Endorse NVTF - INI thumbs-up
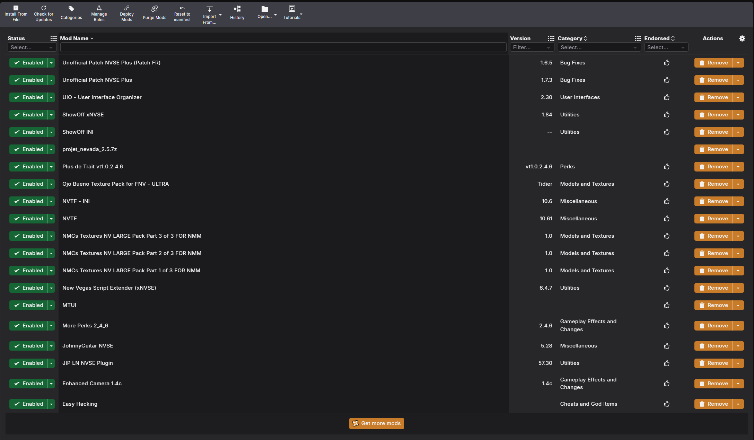Screen dimensions: 754x440 pyautogui.click(x=667, y=201)
